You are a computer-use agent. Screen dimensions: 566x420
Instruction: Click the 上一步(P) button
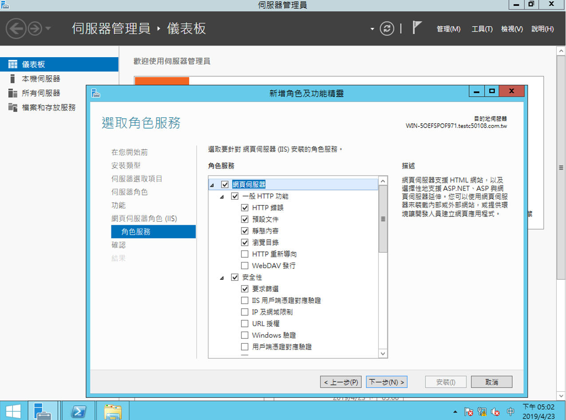[x=341, y=382]
